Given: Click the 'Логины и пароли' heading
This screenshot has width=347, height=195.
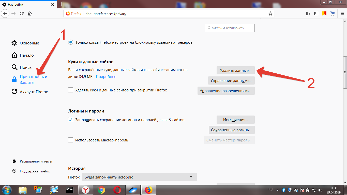Looking at the screenshot, I should click(86, 111).
